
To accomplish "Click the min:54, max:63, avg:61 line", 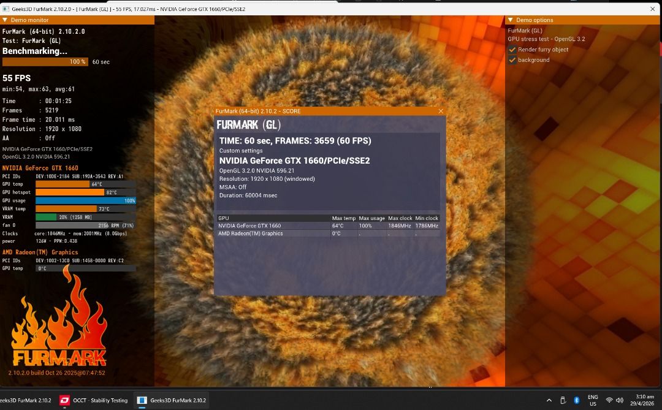I will pyautogui.click(x=39, y=89).
